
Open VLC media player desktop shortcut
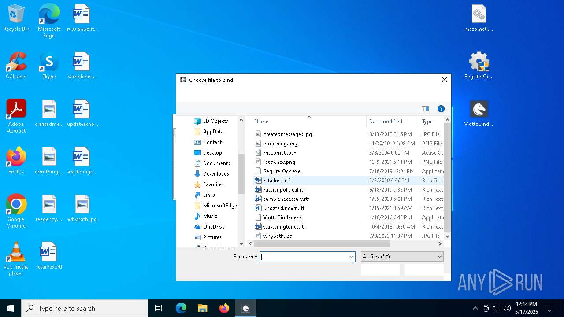click(x=16, y=259)
